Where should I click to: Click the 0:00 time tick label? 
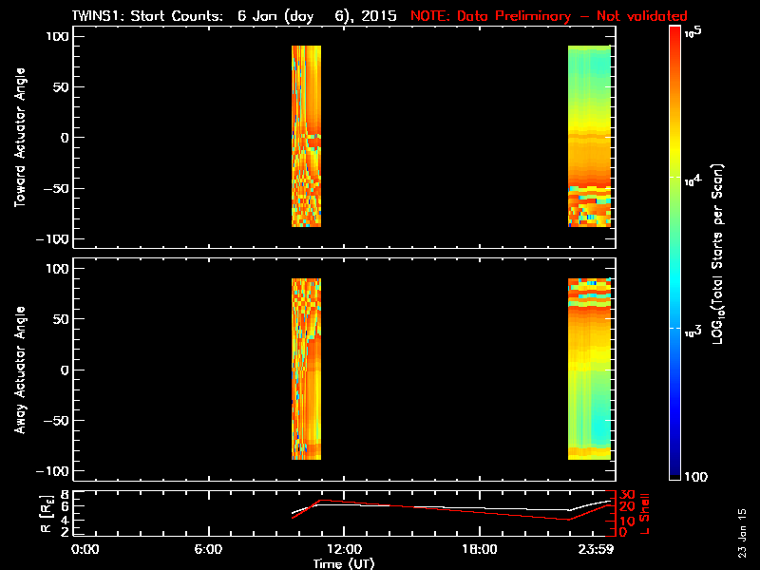tap(85, 549)
